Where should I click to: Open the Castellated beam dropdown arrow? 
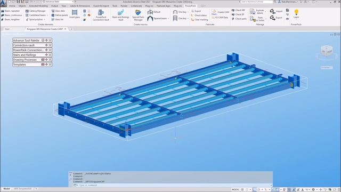tap(47, 15)
